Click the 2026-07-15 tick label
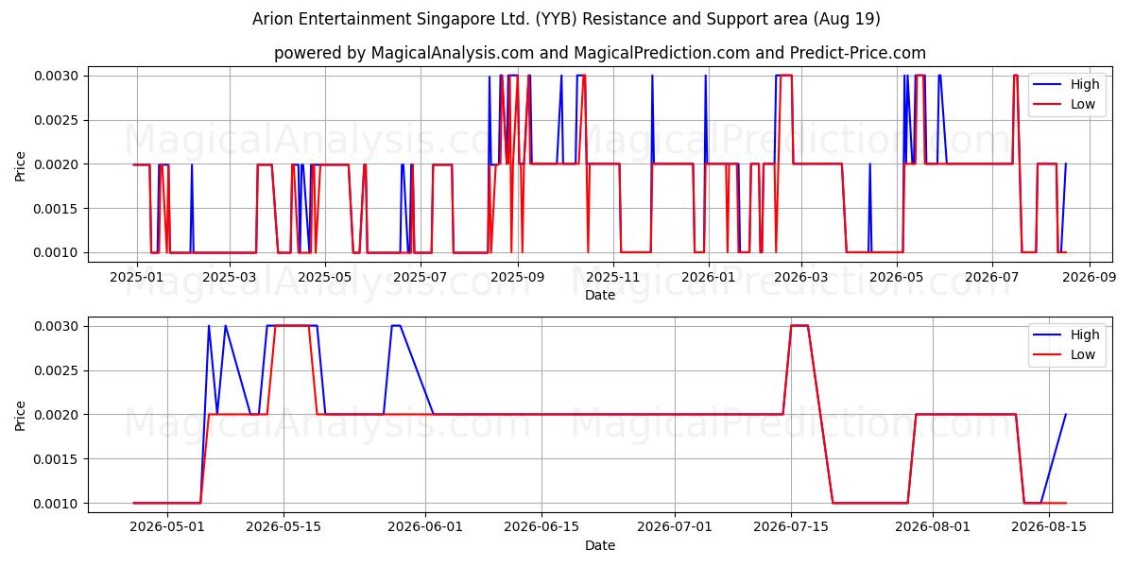1134x567 pixels. pyautogui.click(x=792, y=527)
